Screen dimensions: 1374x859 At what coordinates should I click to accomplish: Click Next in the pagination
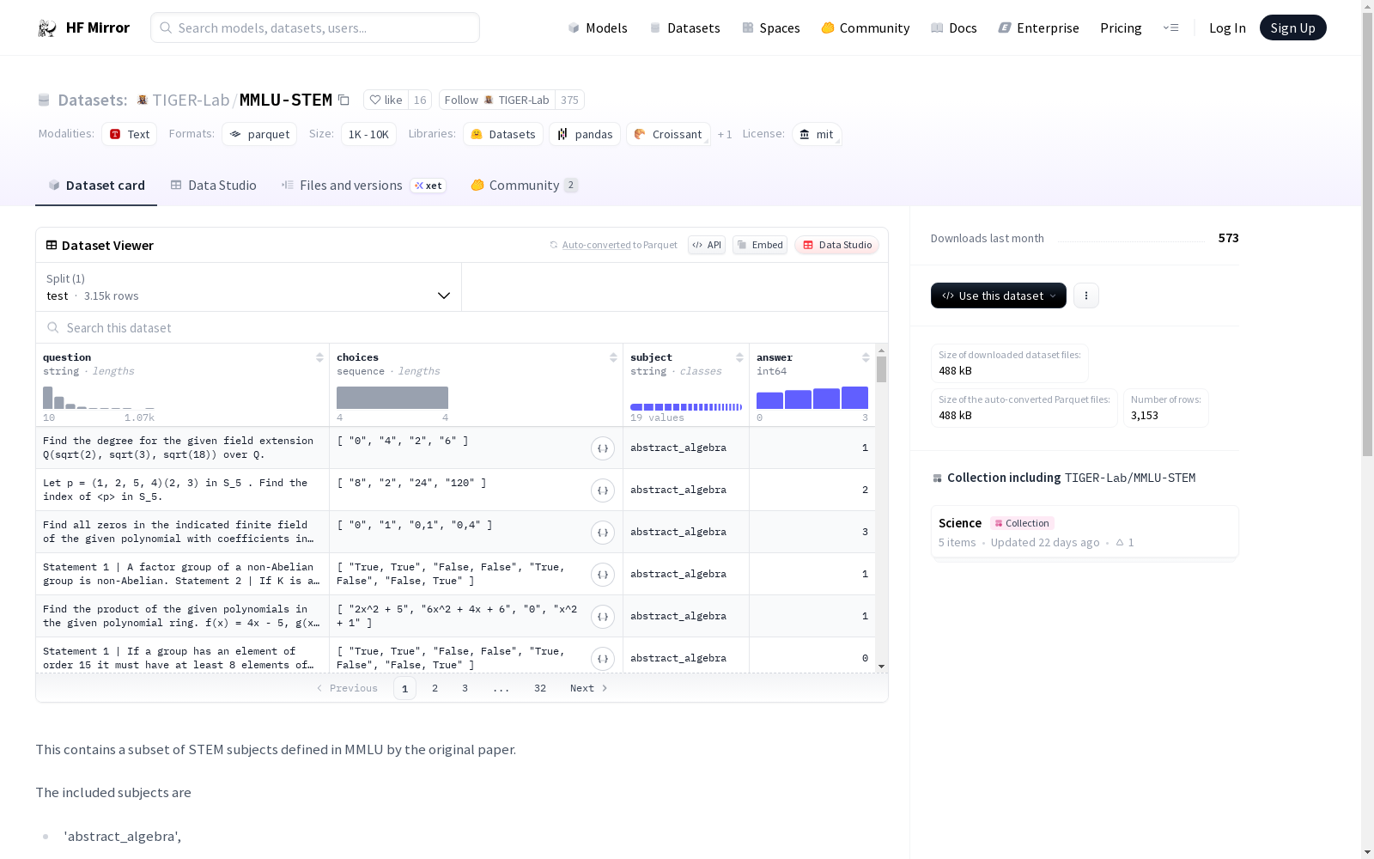click(589, 688)
